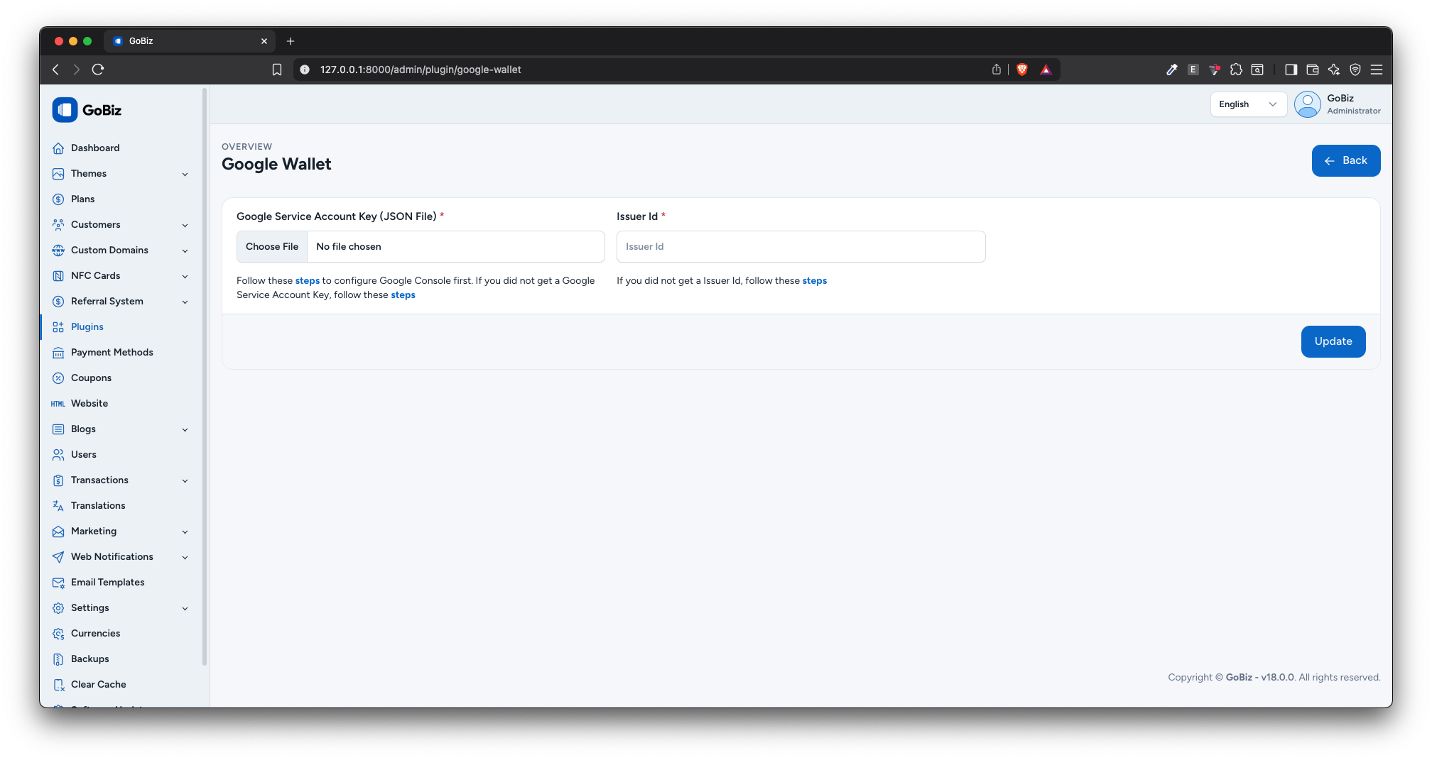Screen dimensions: 1432x760
Task: Click inside the Issuer Id input field
Action: (x=801, y=246)
